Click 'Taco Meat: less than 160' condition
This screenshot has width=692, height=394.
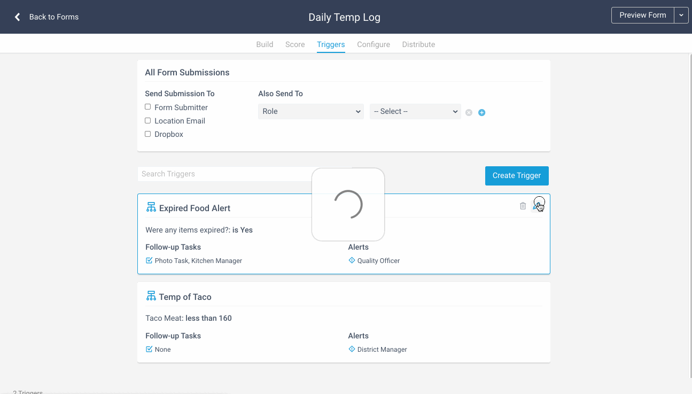(x=189, y=318)
